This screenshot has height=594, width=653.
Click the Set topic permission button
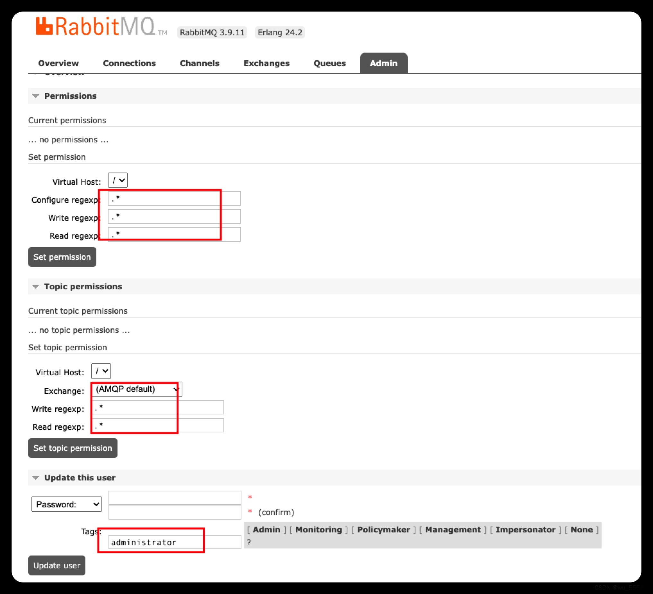73,448
